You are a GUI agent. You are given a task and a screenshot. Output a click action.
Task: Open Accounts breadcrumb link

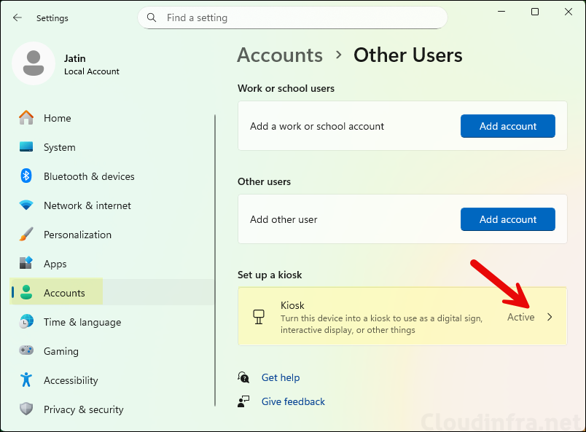(x=280, y=55)
